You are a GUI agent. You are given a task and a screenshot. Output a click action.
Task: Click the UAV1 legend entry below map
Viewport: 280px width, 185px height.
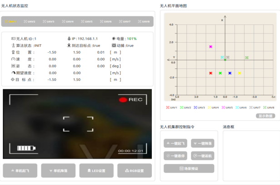pyautogui.click(x=172, y=107)
